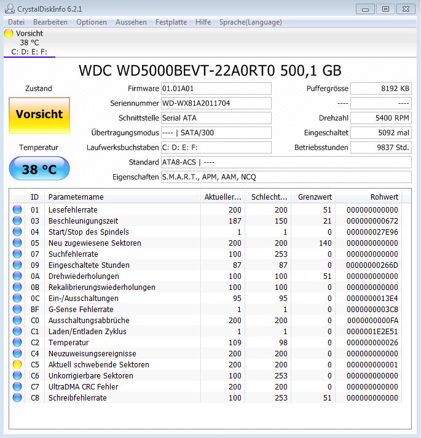Select Rohwert 000000000672 of Beschleunigungszeit
The width and height of the screenshot is (421, 438).
(x=372, y=221)
